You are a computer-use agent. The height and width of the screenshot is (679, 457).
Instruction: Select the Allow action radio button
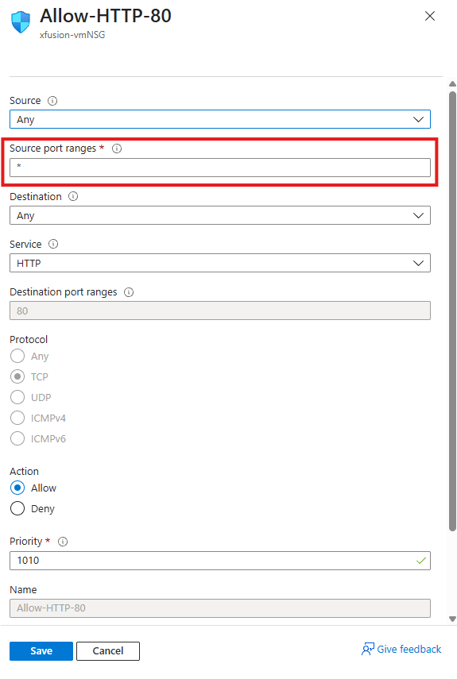(x=17, y=488)
